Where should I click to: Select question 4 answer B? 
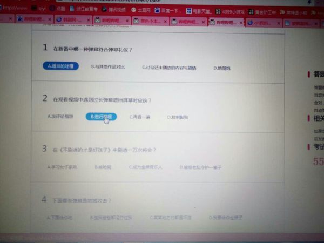click(111, 218)
